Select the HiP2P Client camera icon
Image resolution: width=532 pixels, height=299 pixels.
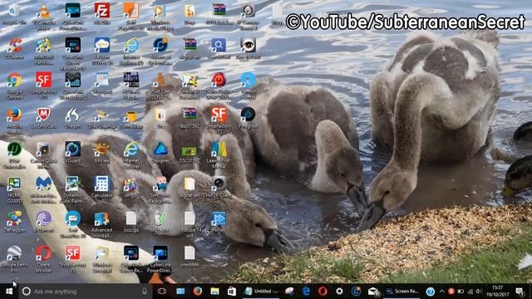point(219,186)
